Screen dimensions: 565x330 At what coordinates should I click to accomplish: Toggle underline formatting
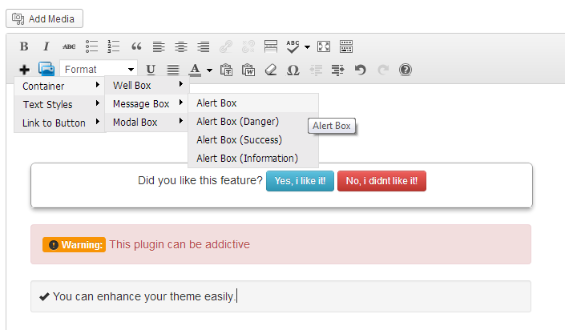click(151, 70)
